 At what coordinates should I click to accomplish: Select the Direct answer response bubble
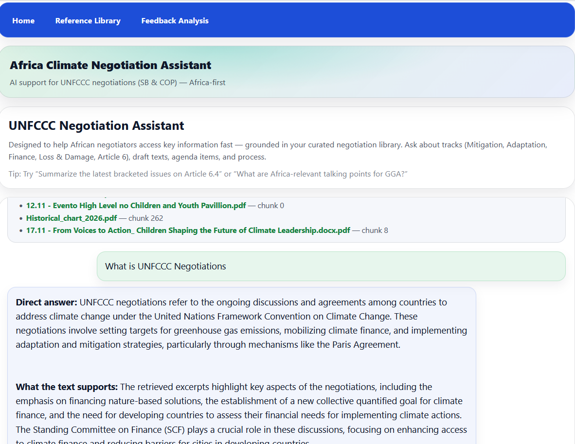click(x=242, y=323)
